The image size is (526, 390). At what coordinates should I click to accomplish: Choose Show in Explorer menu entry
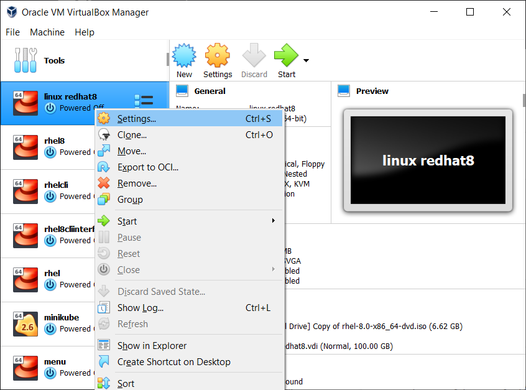pos(189,345)
